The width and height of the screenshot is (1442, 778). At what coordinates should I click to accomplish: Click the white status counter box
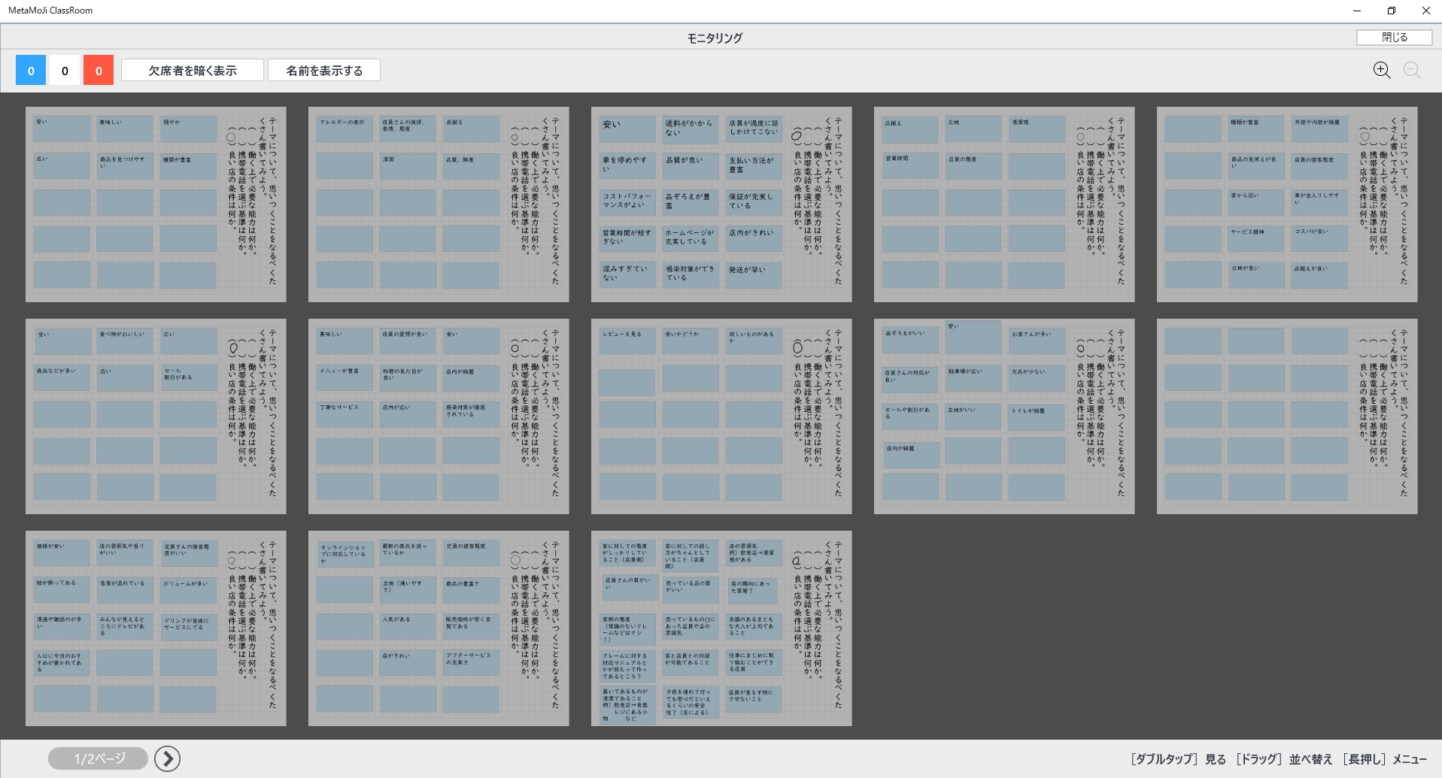65,71
